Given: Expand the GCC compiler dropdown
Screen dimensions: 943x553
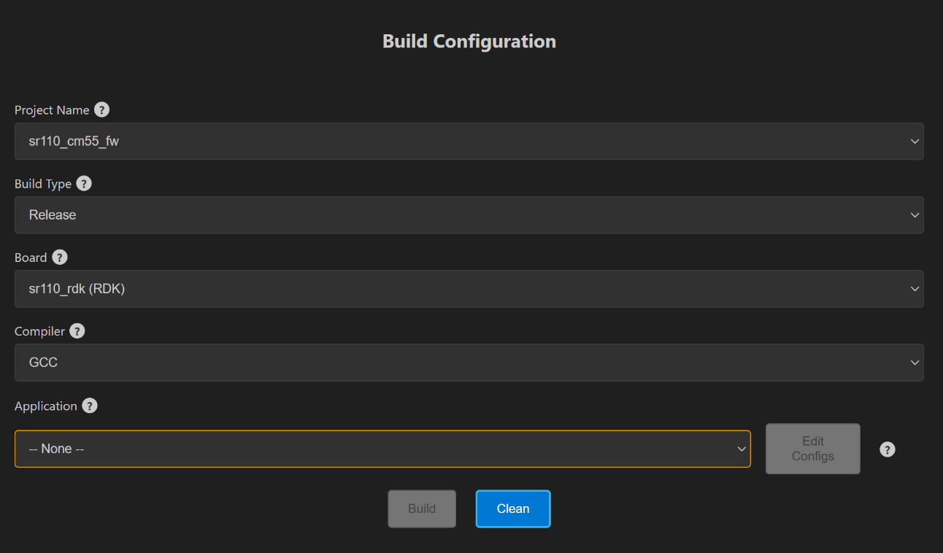Looking at the screenshot, I should click(x=469, y=363).
